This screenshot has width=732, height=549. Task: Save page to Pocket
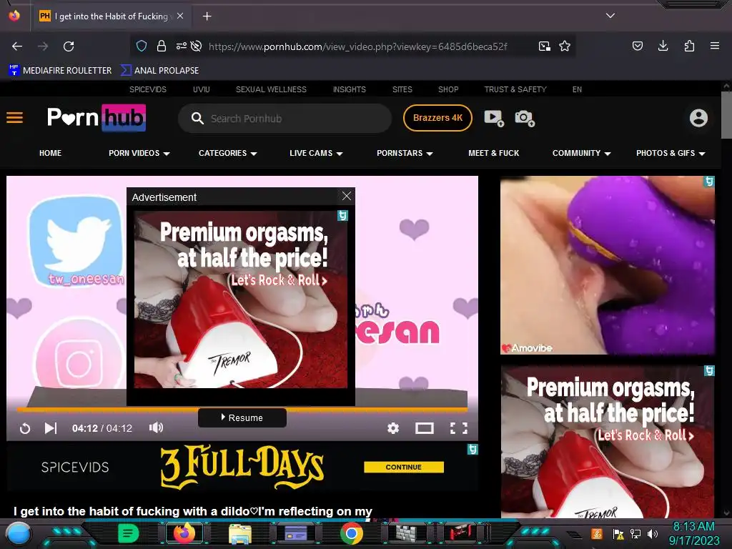point(637,46)
